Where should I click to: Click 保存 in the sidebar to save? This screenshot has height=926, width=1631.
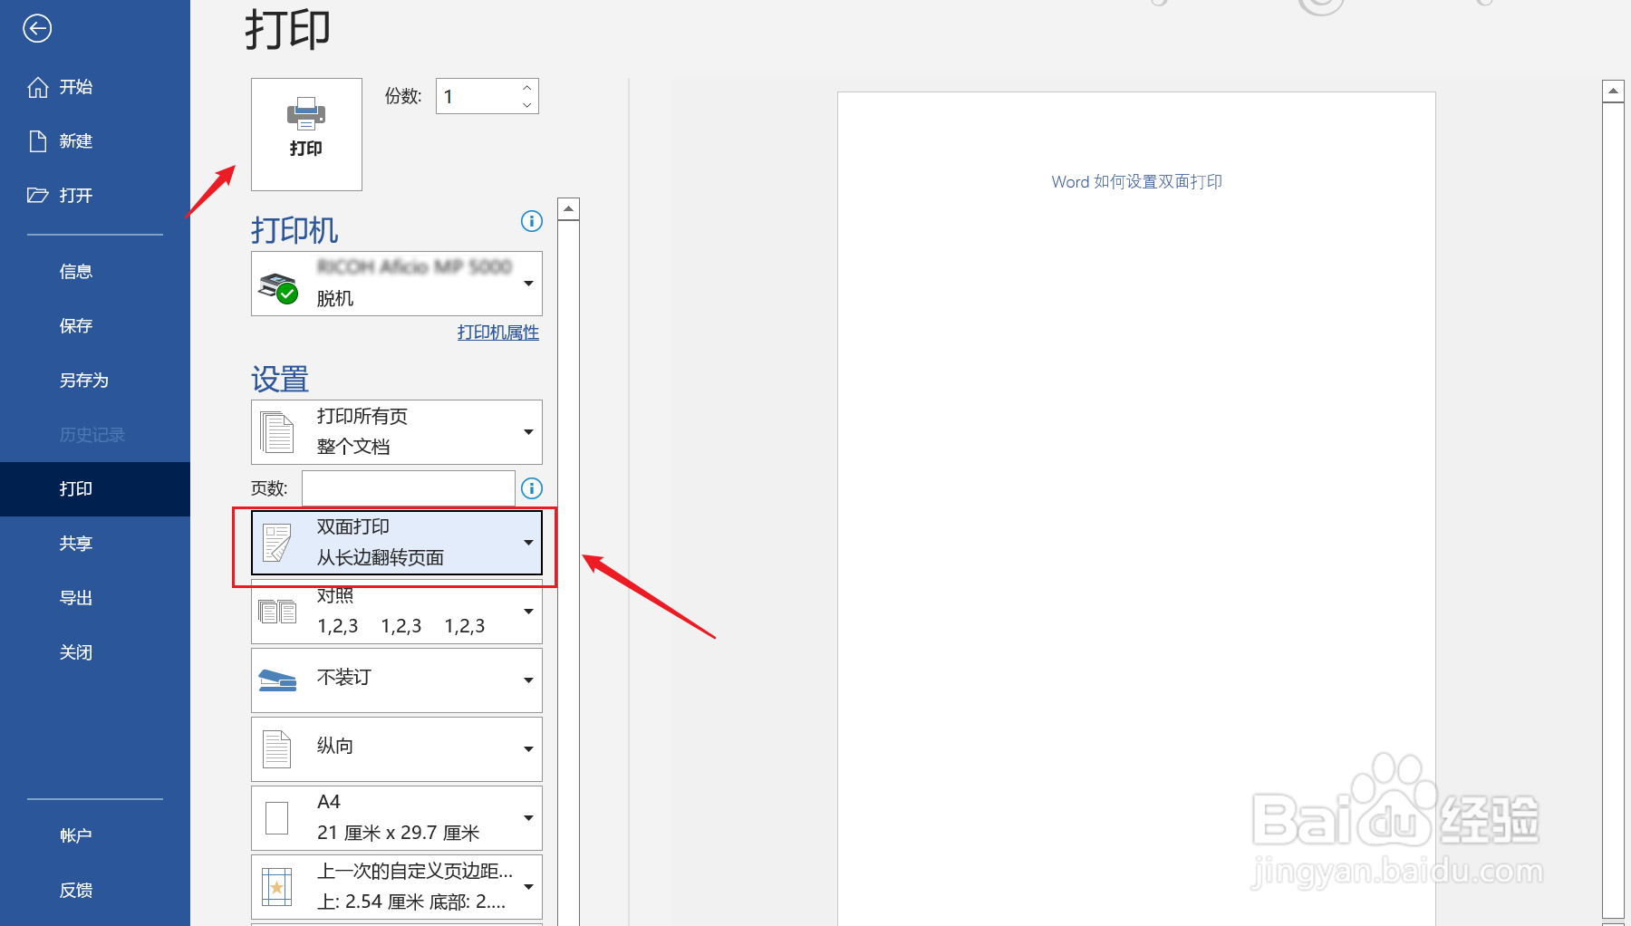76,325
